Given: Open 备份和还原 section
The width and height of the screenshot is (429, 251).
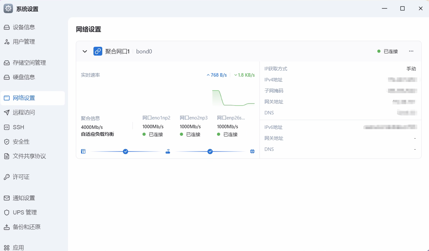Looking at the screenshot, I should [x=26, y=227].
